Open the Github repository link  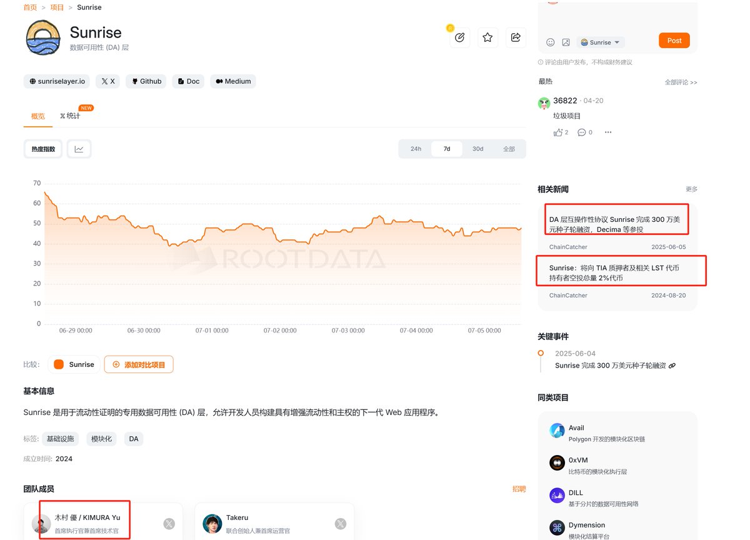pos(146,81)
